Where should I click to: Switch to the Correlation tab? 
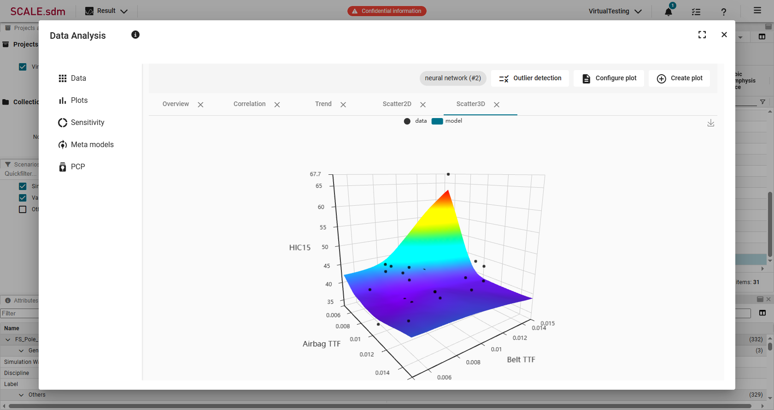click(x=249, y=104)
